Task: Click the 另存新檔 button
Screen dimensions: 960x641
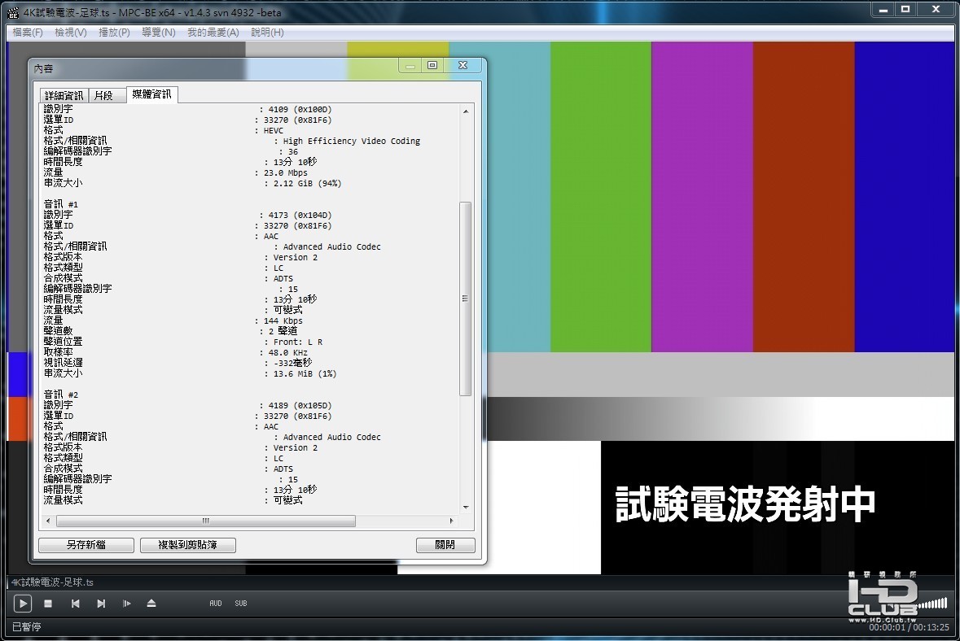Action: click(86, 545)
